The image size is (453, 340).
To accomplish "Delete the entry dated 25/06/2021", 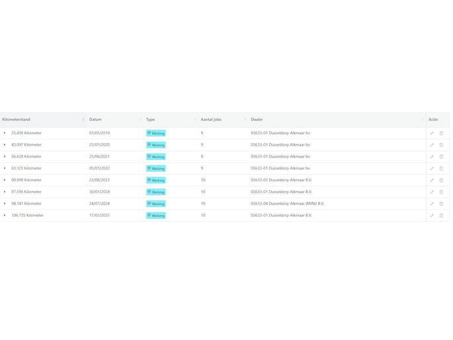I will click(441, 157).
